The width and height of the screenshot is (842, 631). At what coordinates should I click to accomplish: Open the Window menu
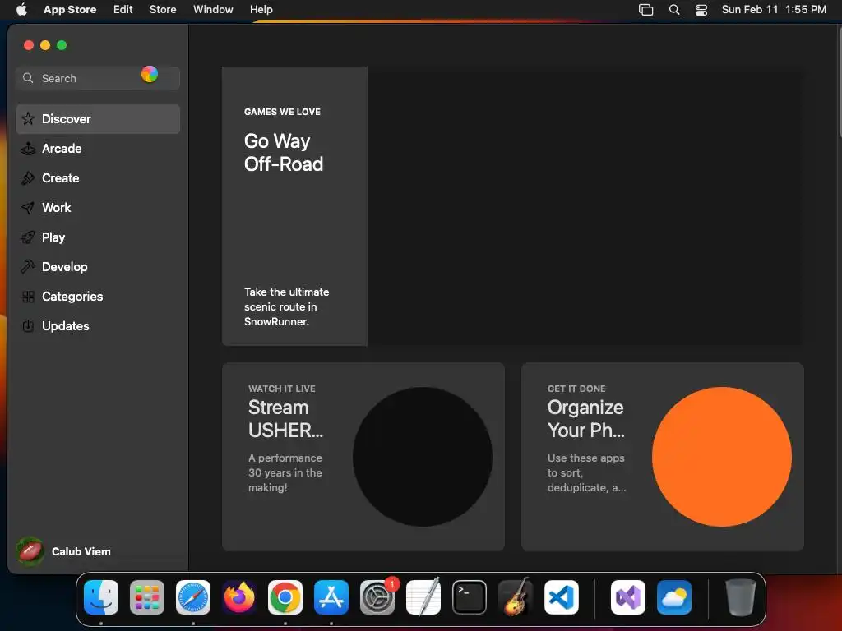[213, 9]
